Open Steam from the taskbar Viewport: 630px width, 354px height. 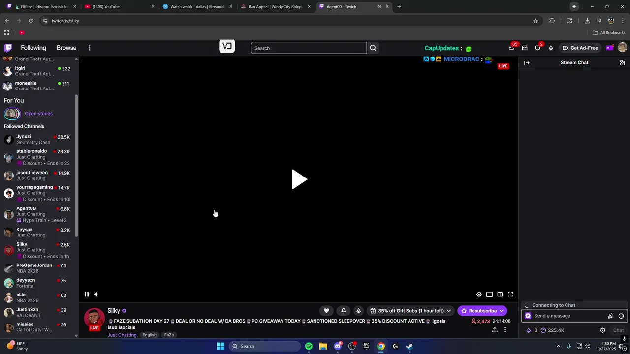409,346
